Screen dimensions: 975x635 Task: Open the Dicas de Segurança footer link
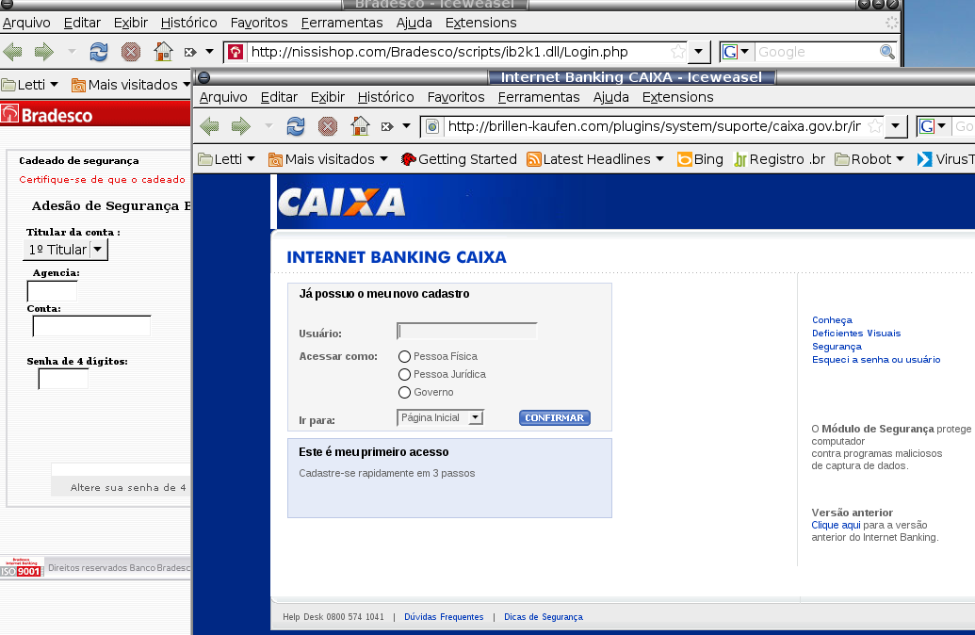point(544,617)
